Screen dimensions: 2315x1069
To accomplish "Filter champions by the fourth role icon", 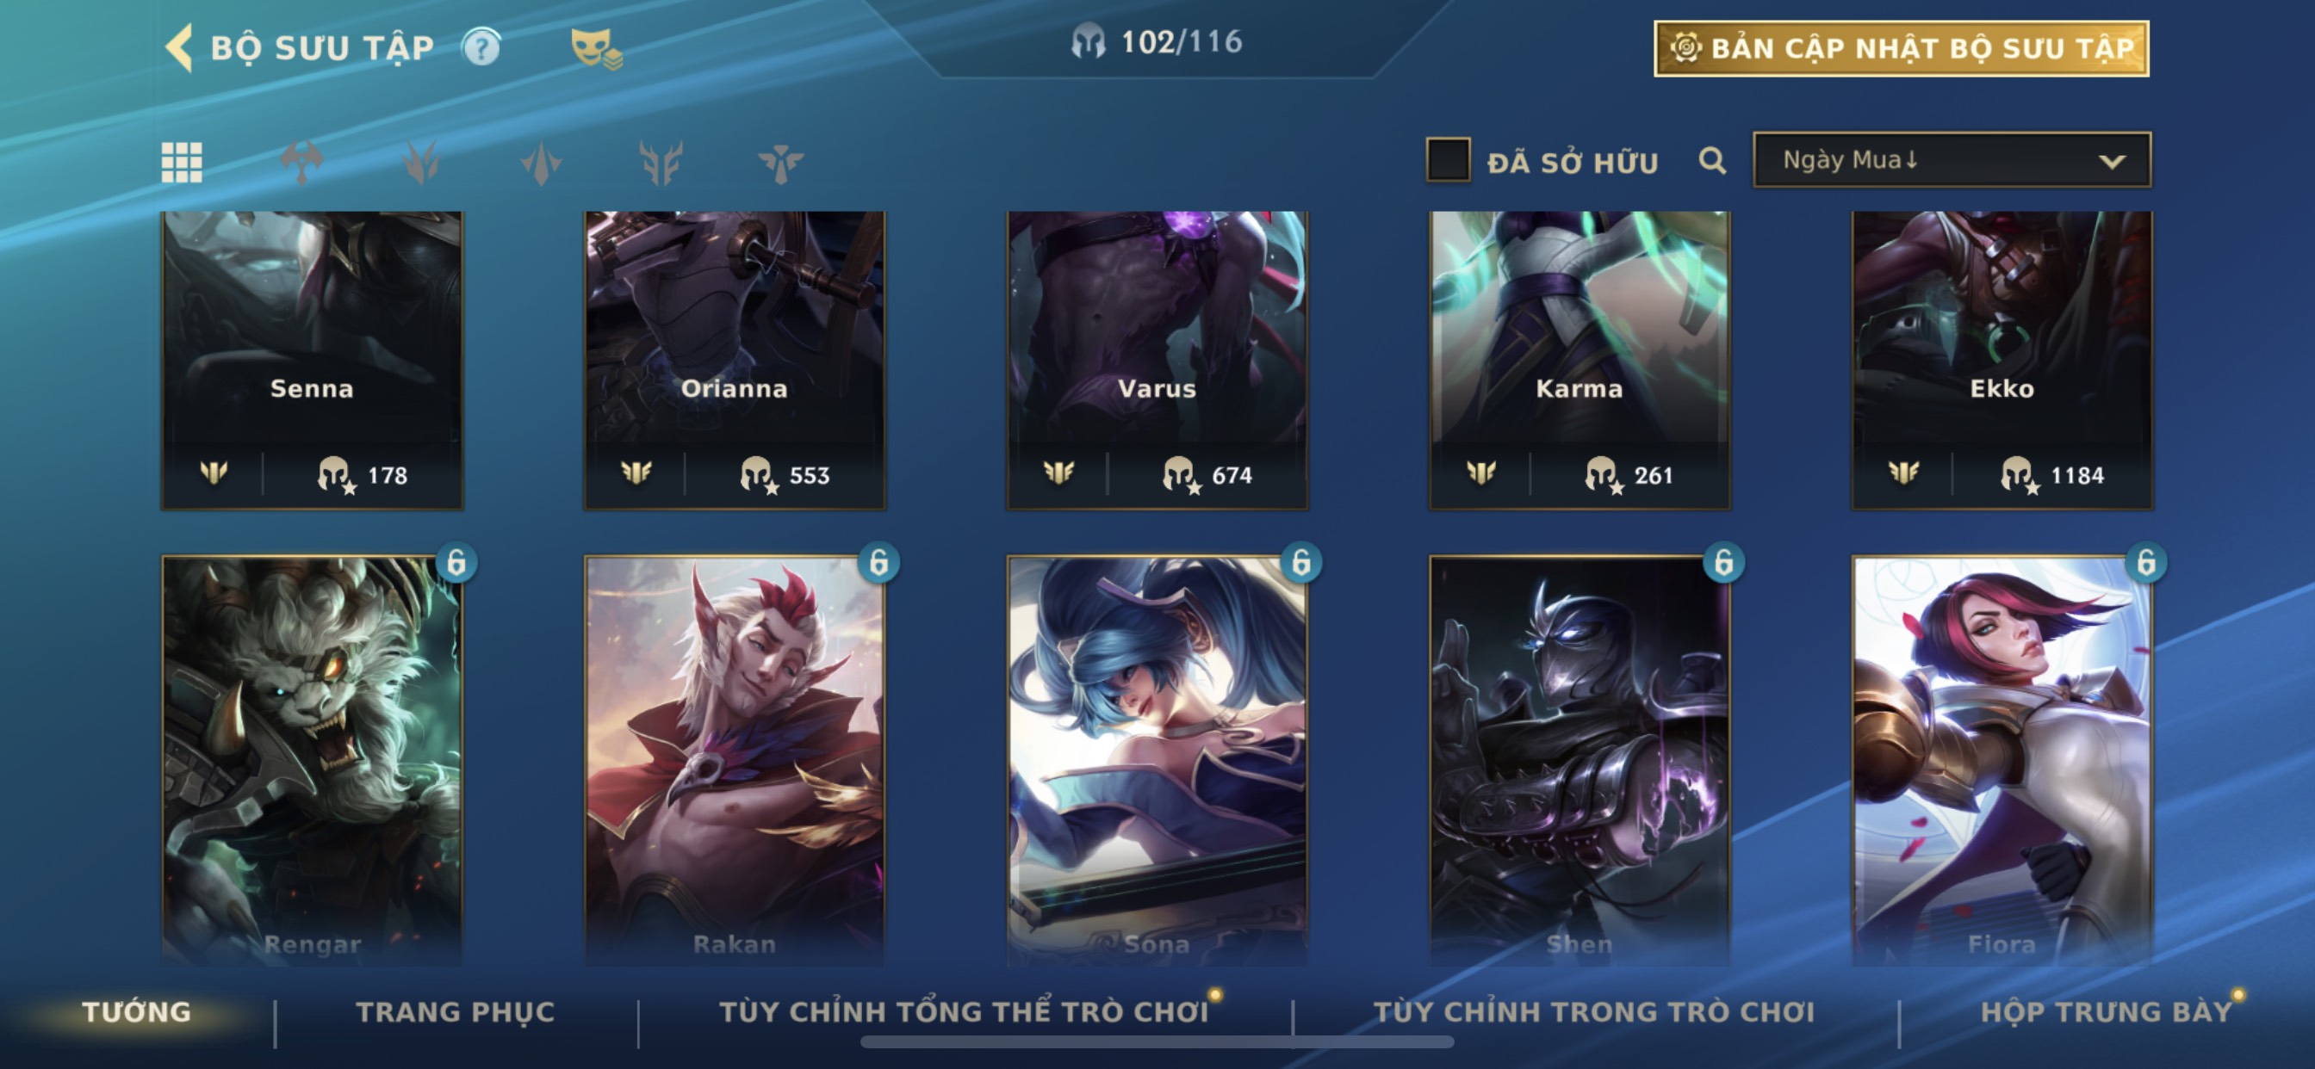I will click(x=661, y=163).
